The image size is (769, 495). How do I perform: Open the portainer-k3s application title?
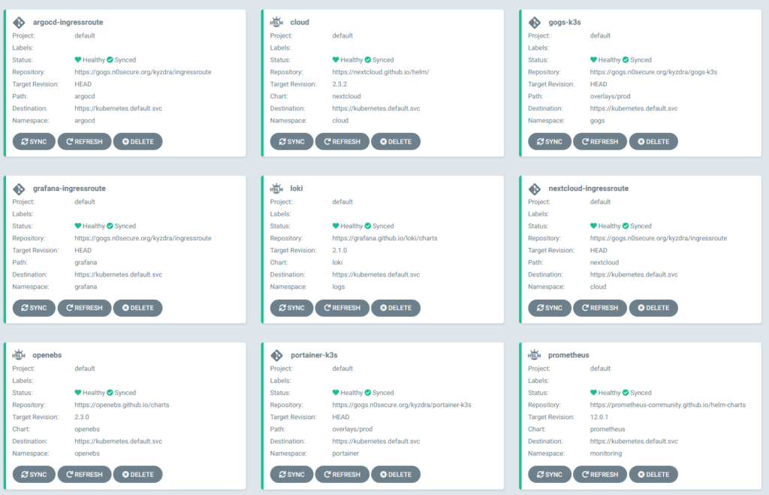(314, 355)
